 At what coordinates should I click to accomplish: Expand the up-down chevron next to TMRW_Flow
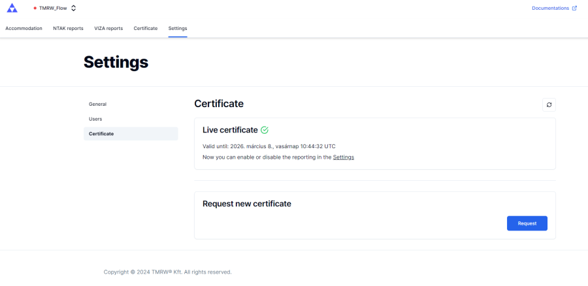coord(73,8)
